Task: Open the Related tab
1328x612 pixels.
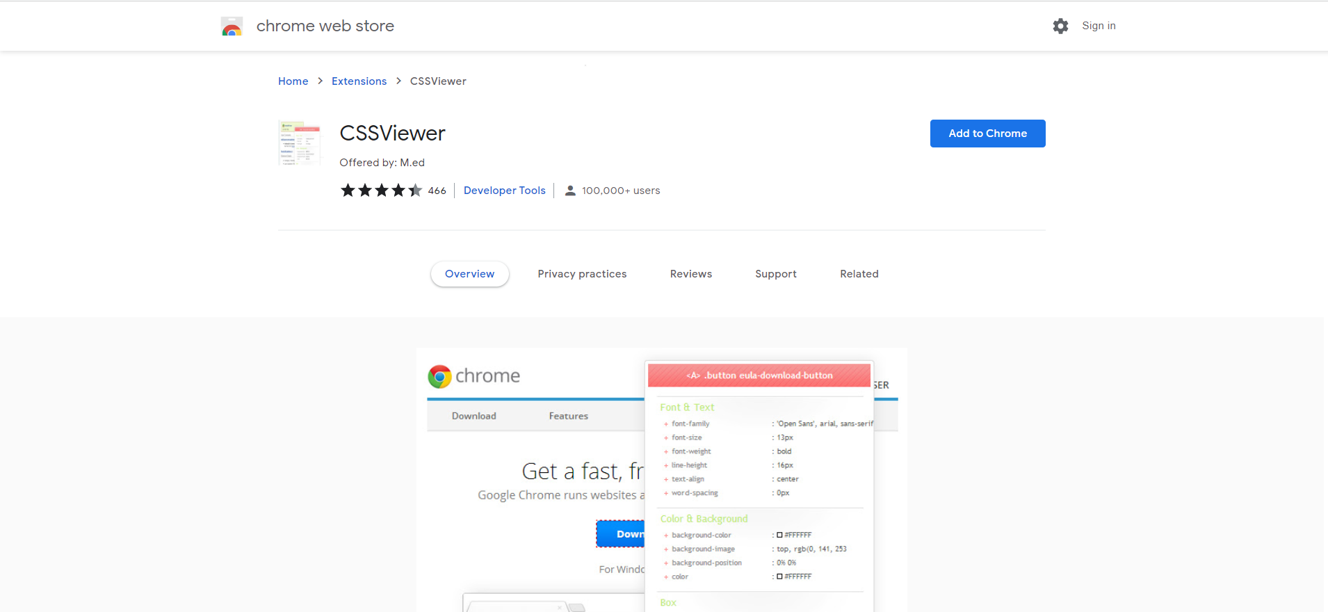Action: coord(859,274)
